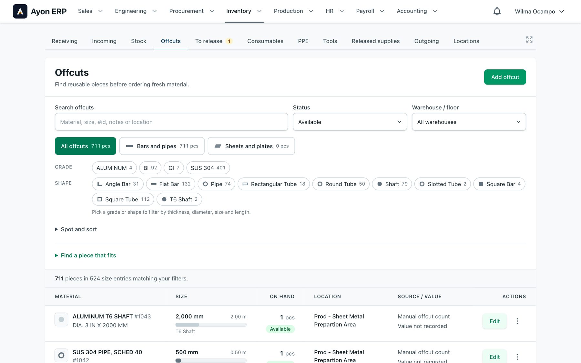Expand the Spot and sort section

coord(76,229)
